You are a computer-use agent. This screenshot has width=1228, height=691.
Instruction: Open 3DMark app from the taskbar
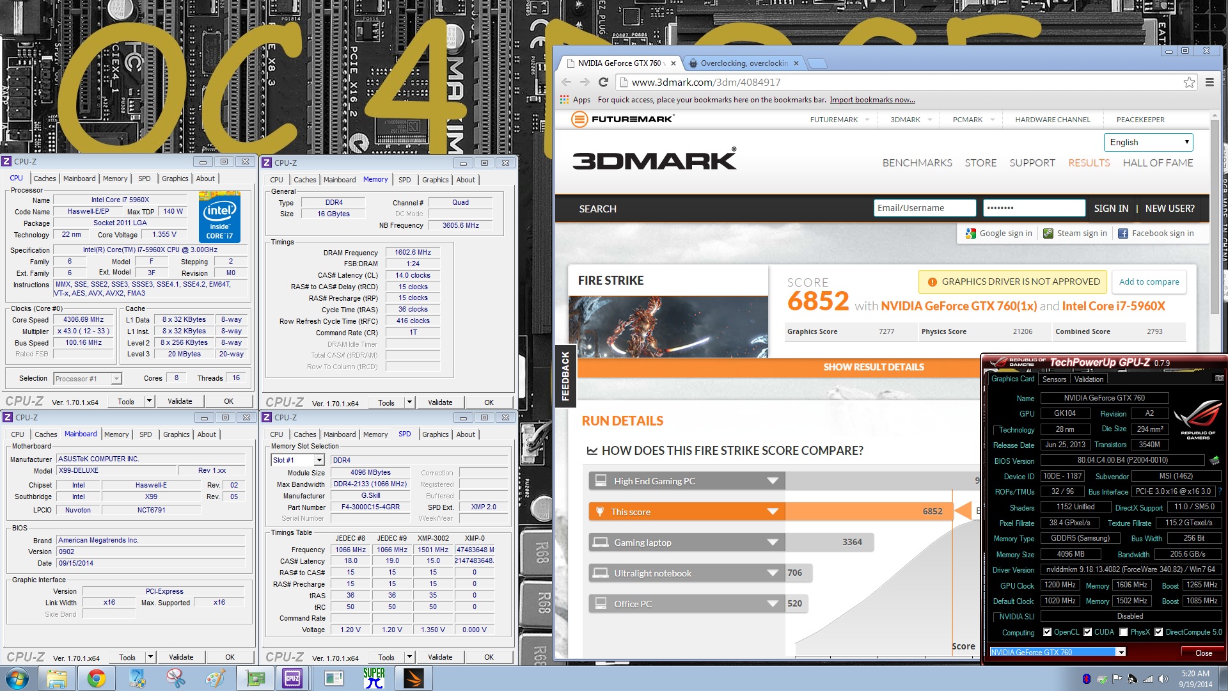(x=413, y=678)
